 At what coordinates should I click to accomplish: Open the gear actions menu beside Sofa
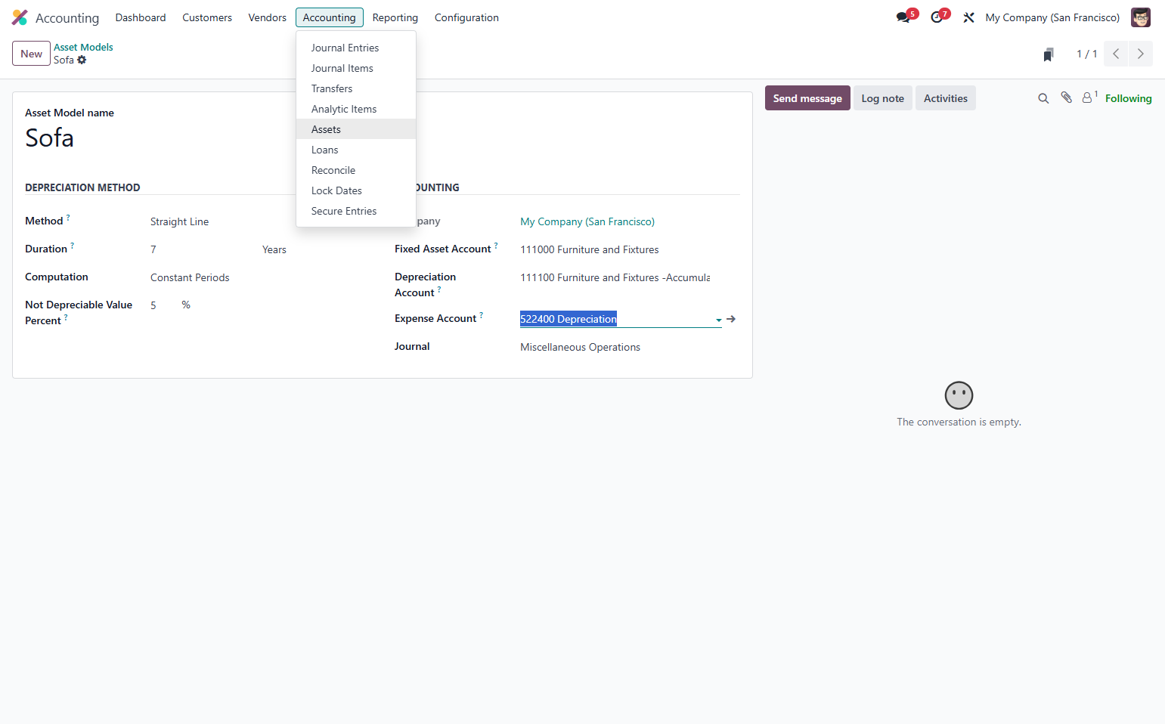(82, 60)
